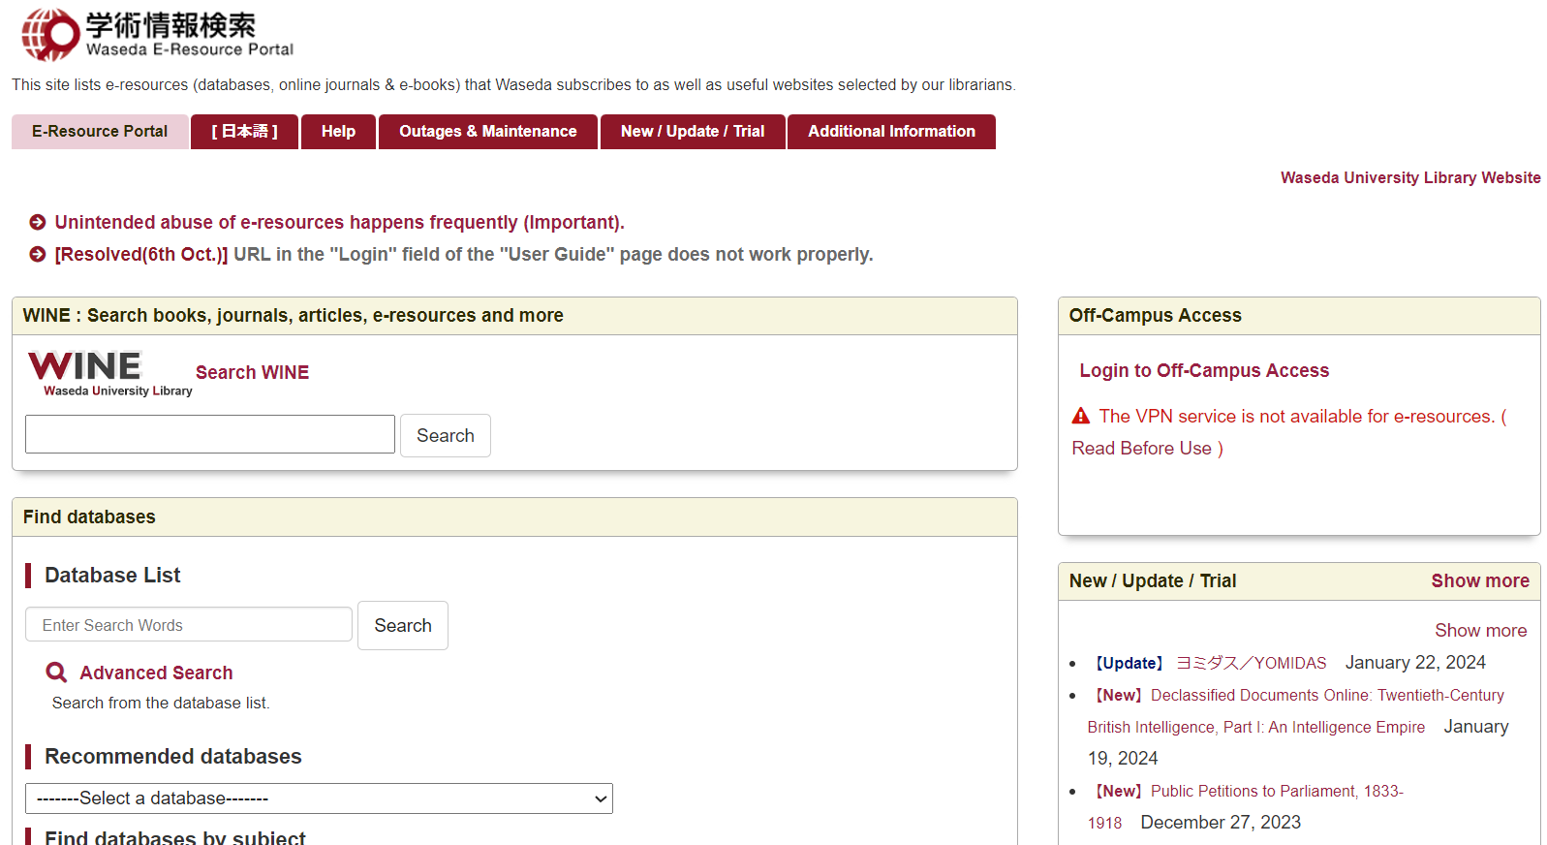Click the 'Search from the database list.' text
The image size is (1547, 845).
point(161,704)
